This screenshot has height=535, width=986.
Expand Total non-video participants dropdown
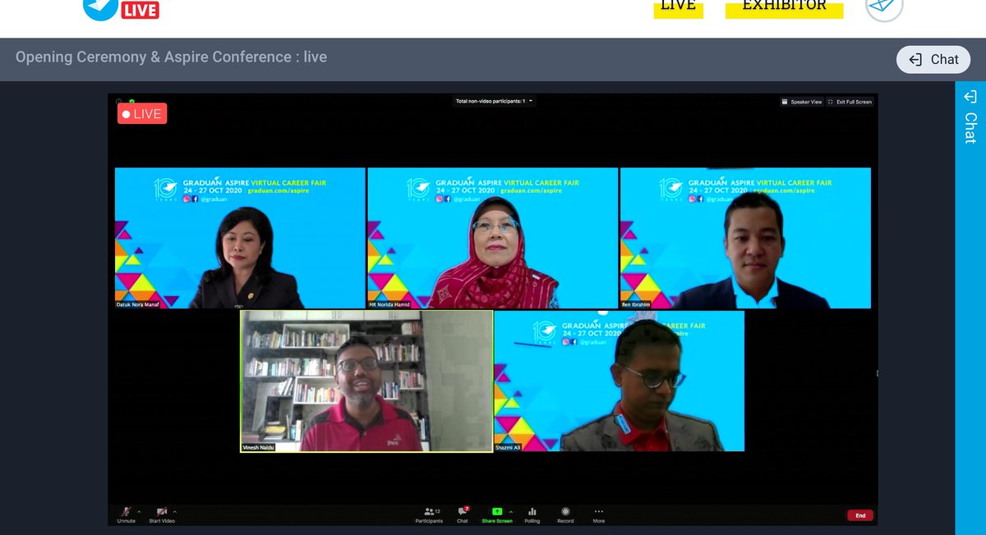pyautogui.click(x=495, y=101)
